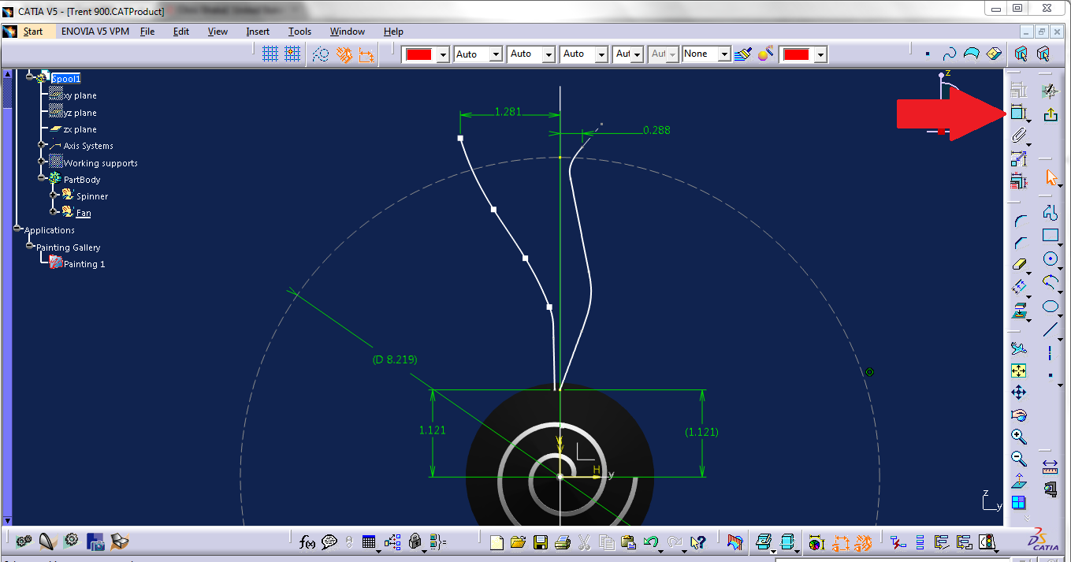Click the 1.281 dimension value
1071x562 pixels.
pos(508,112)
